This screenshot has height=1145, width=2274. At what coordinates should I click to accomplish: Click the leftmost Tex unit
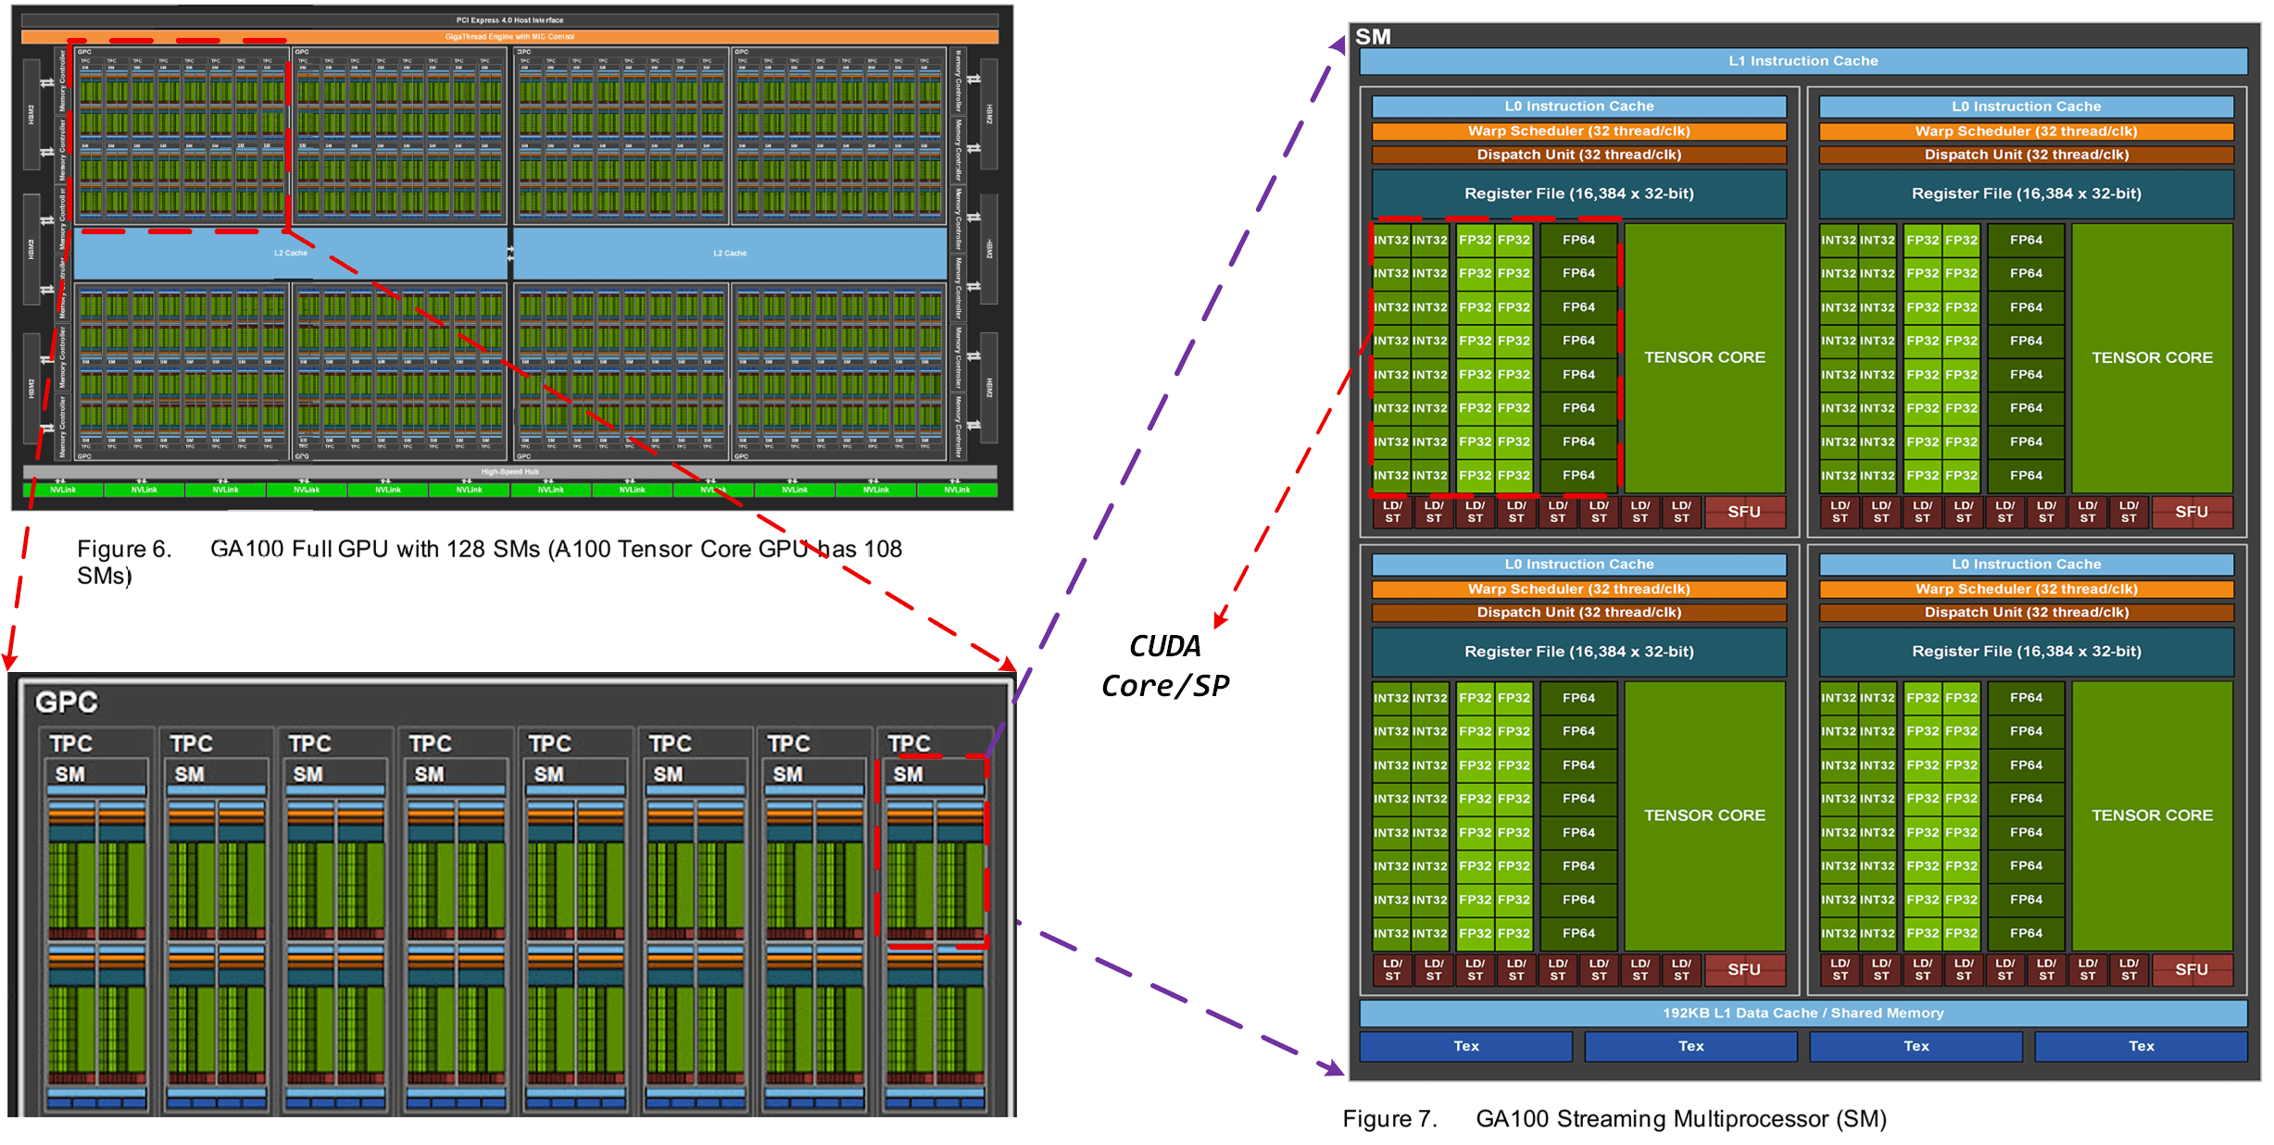coord(1465,1046)
